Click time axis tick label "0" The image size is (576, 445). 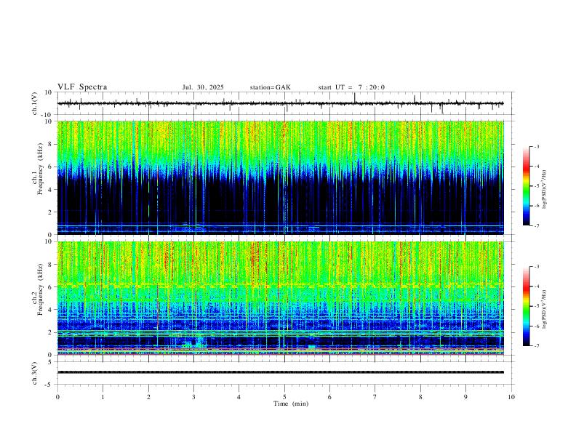pyautogui.click(x=57, y=397)
